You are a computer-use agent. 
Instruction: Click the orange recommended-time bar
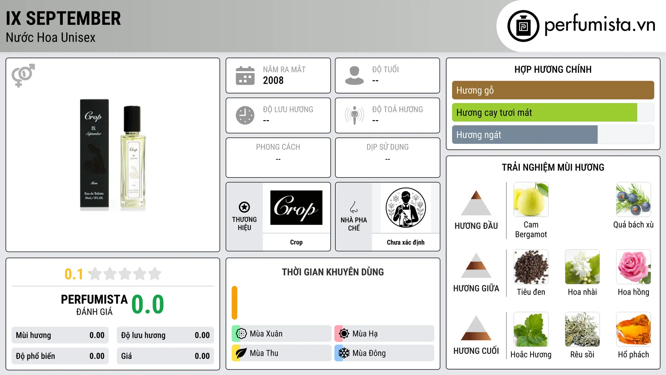click(234, 303)
